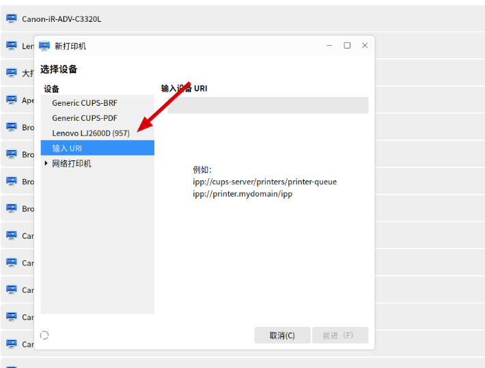Expand the 网络打印机 tree arrow
Screen dimensions: 485x368
[x=46, y=163]
